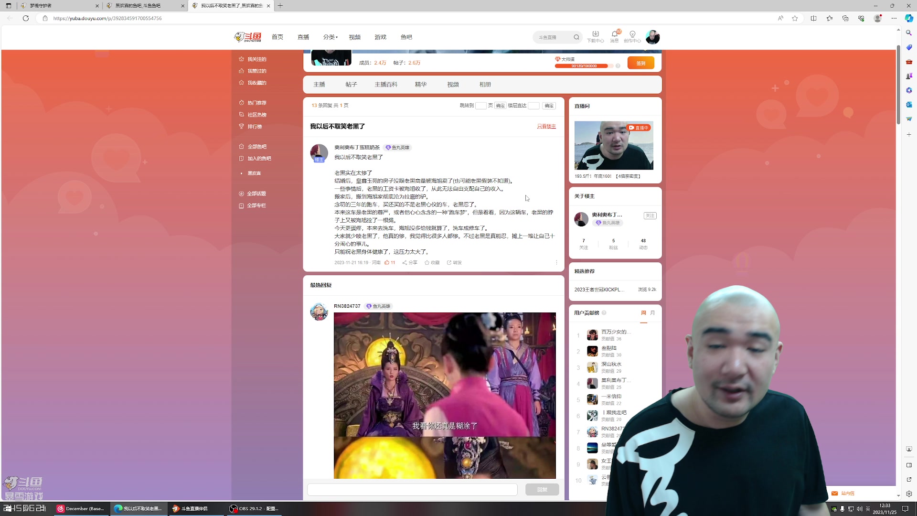
Task: Favorite the main post via 收藏
Action: 432,262
